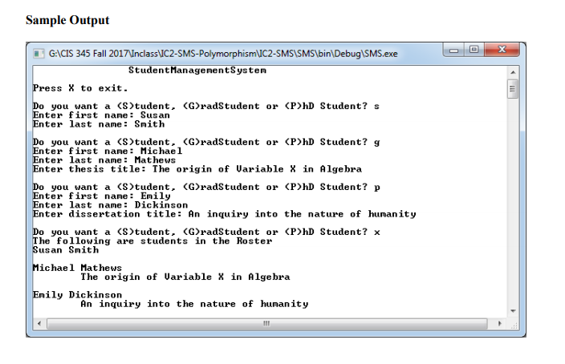565x364 pixels.
Task: Click the horizontal scrollbar left arrow
Action: [39, 323]
